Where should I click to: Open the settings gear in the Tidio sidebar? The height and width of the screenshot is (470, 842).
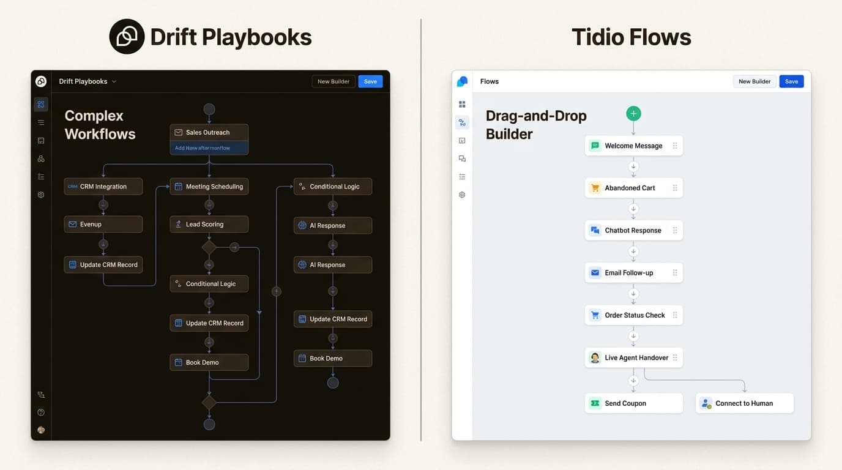point(462,195)
